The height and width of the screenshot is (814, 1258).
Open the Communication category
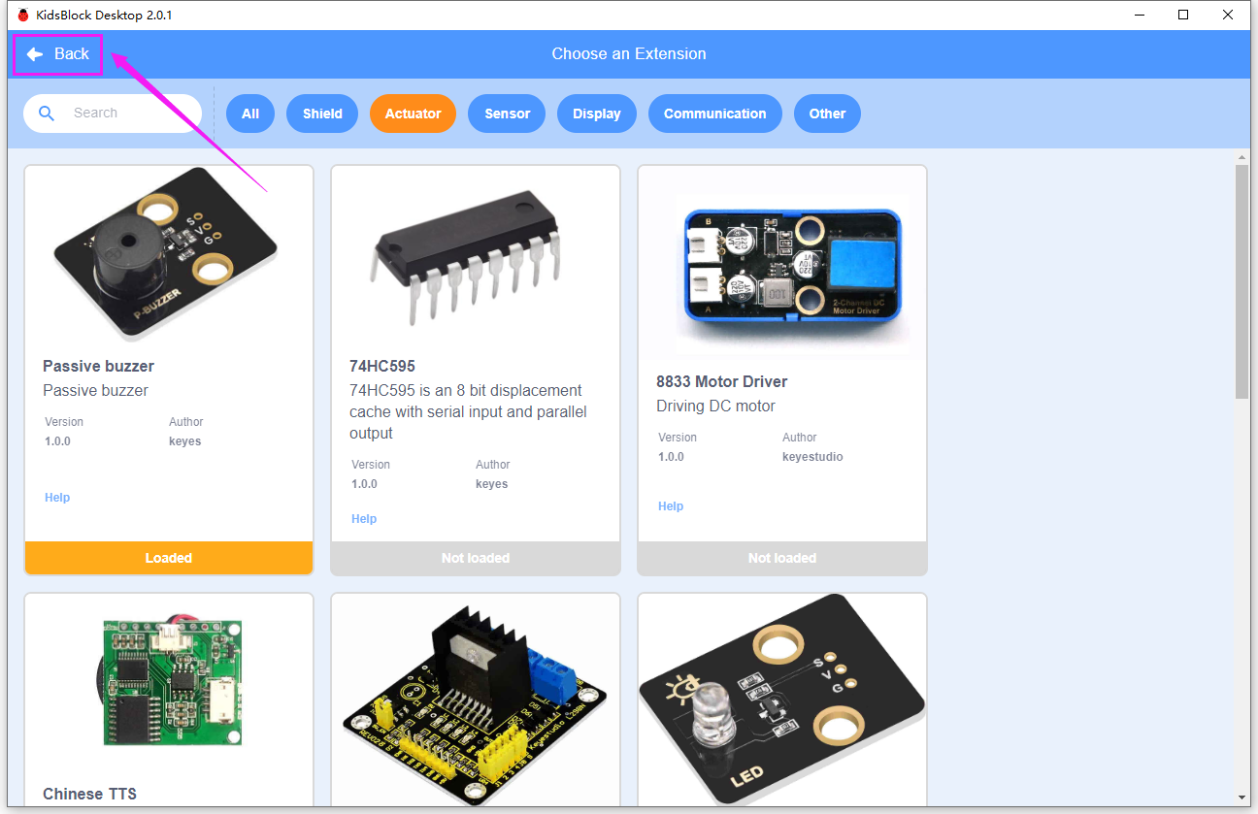pyautogui.click(x=715, y=114)
